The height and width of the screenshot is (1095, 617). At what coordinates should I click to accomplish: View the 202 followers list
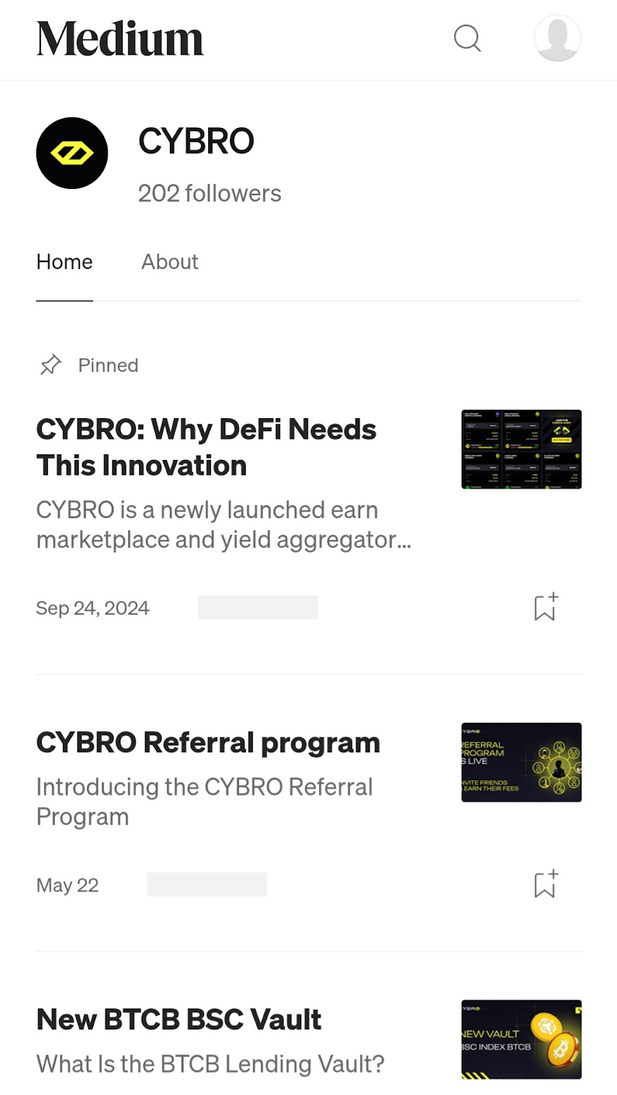coord(210,194)
